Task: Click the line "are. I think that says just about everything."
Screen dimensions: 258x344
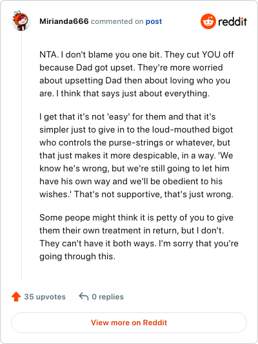Action: tap(124, 94)
